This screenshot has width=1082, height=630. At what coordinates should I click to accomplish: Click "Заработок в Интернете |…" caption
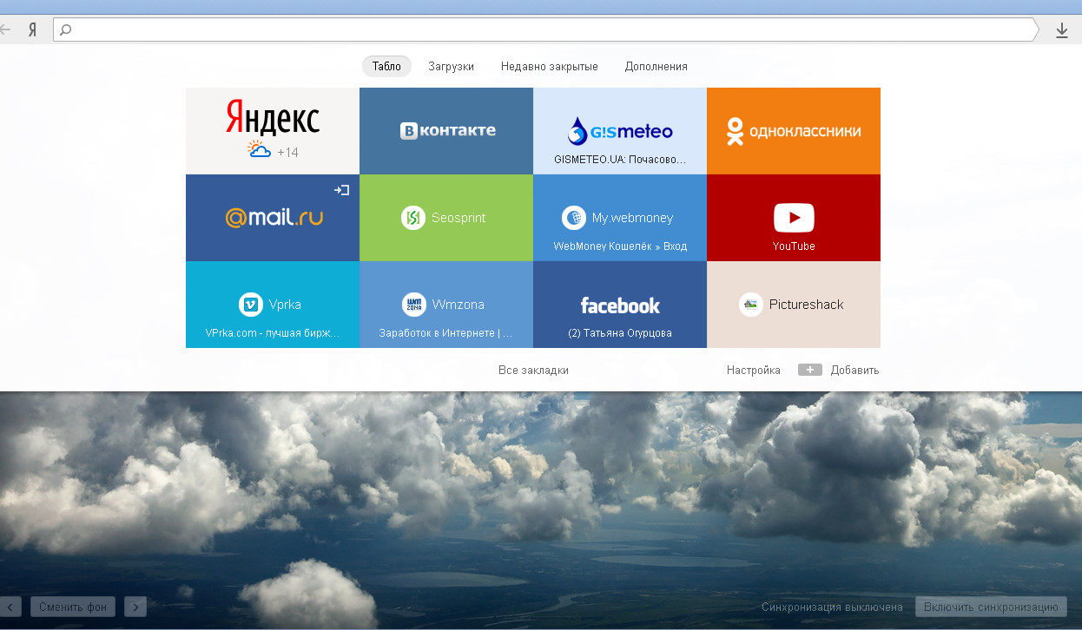click(x=446, y=332)
